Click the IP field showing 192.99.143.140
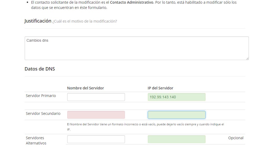This screenshot has height=151, width=278. 177,97
